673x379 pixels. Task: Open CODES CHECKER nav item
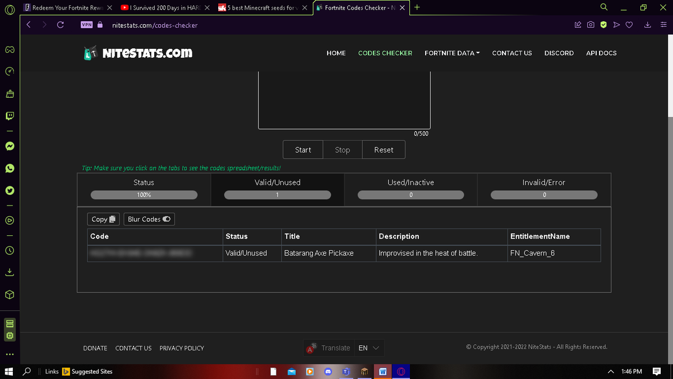pos(385,53)
